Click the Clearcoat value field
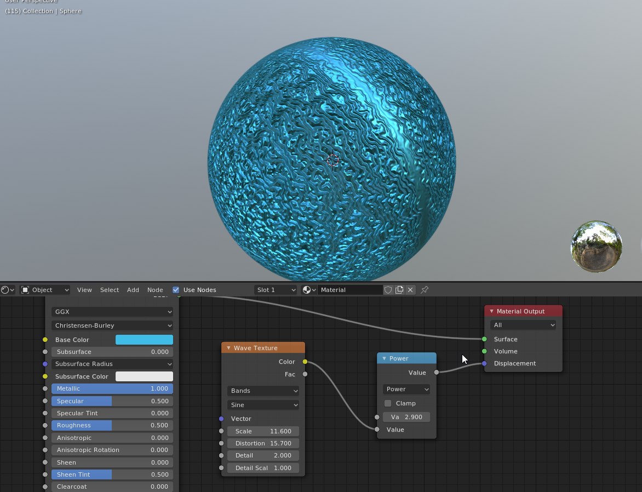 [112, 487]
